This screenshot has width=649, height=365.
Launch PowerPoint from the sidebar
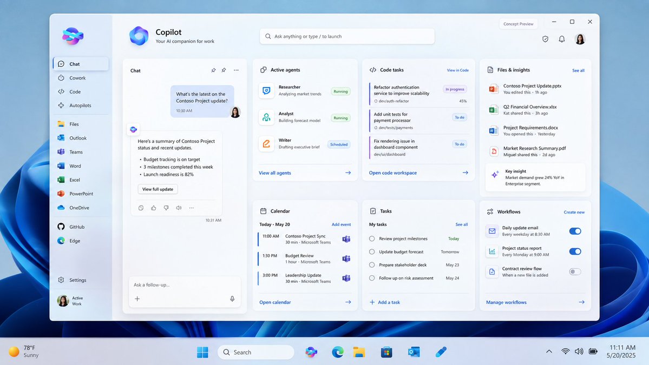pos(81,194)
